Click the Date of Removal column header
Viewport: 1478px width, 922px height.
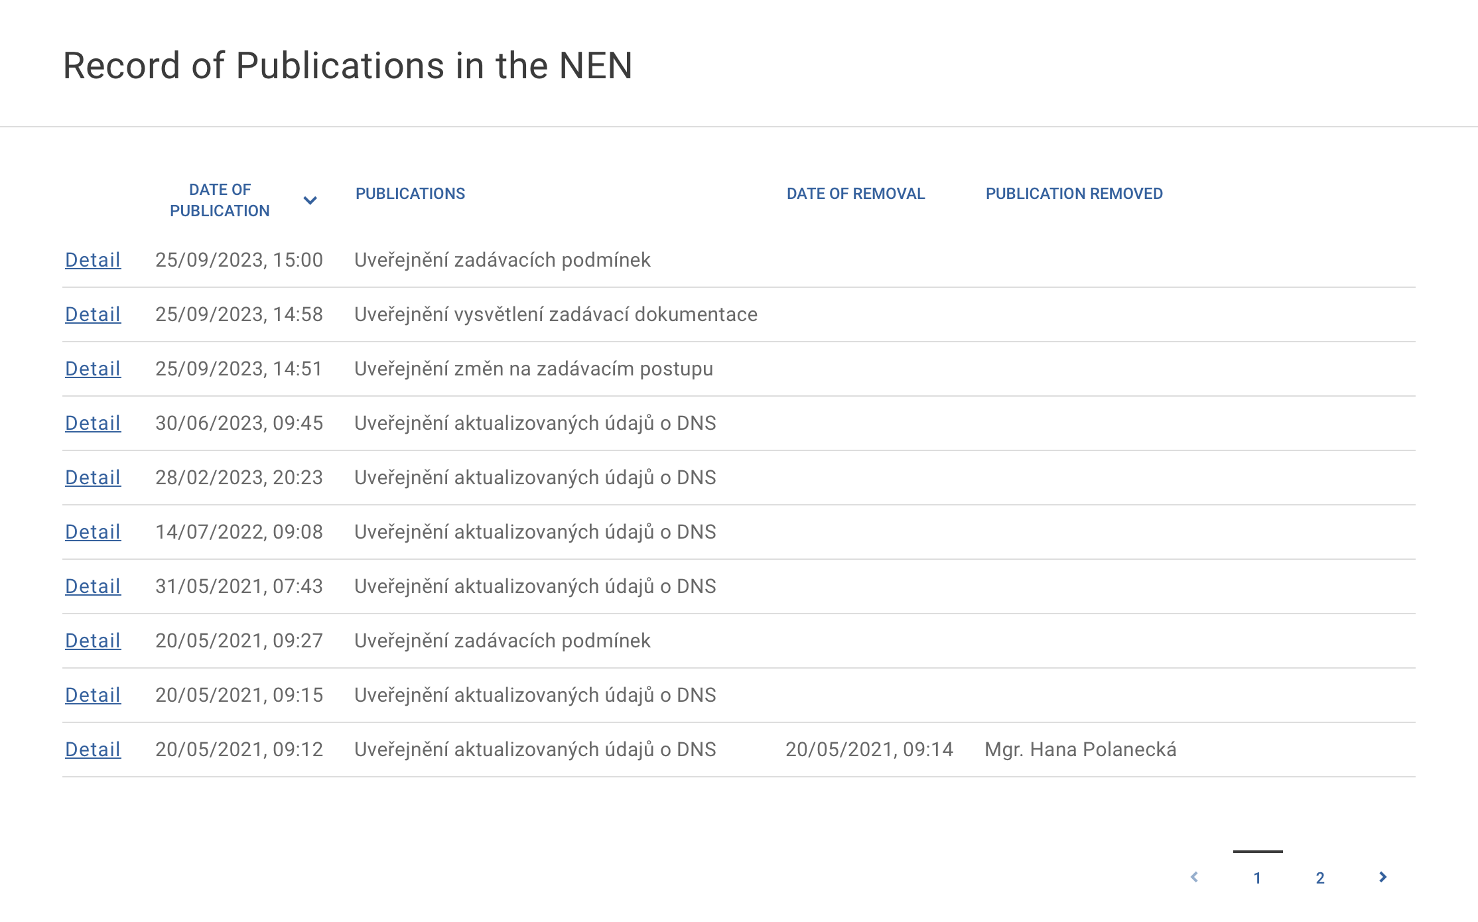point(855,194)
